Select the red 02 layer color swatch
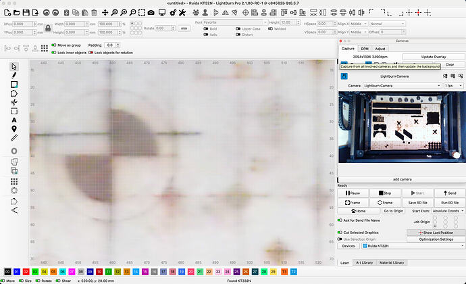Screen dimensions: 466x284 26,271
